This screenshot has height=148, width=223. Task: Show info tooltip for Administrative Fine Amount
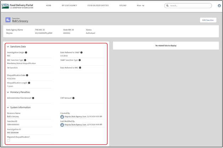pos(33,98)
